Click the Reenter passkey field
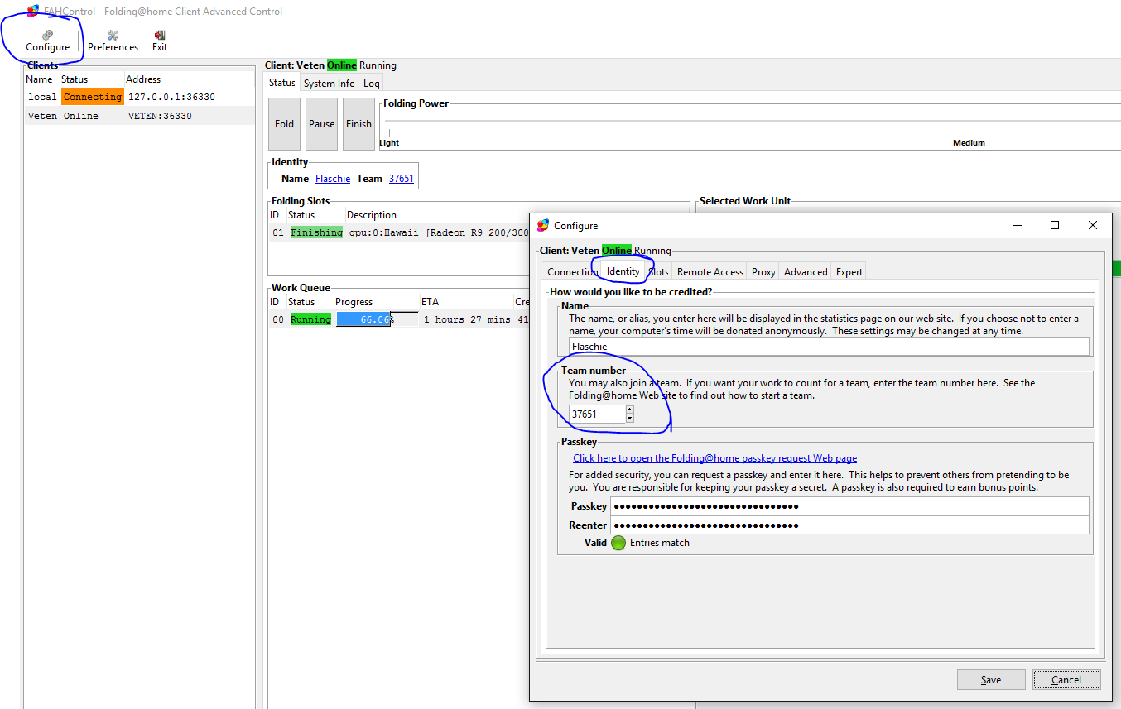Screen dimensions: 1121x709 tap(849, 525)
